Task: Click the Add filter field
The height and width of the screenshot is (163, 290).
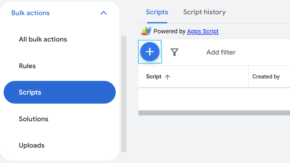Action: coord(221,52)
